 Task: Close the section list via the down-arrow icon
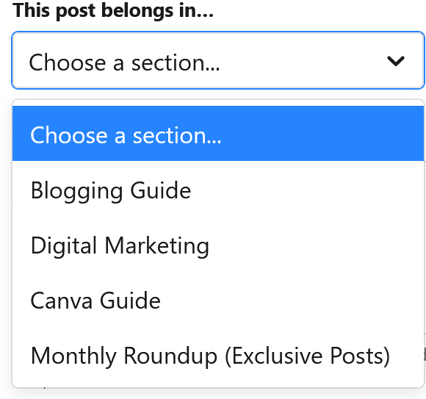(396, 61)
